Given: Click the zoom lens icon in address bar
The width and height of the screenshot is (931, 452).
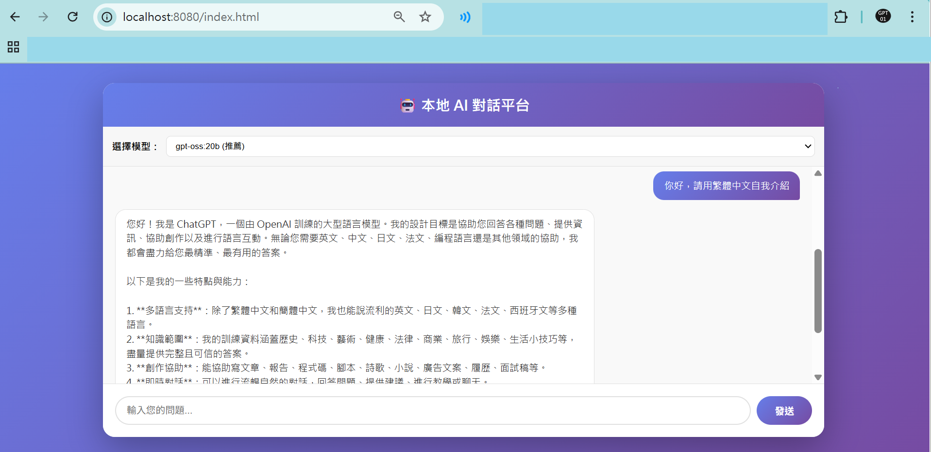Looking at the screenshot, I should (x=399, y=17).
